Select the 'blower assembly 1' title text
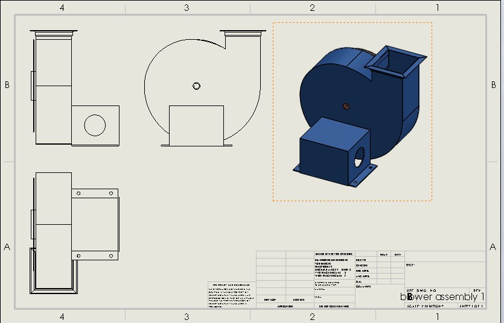Image resolution: width=504 pixels, height=323 pixels. click(x=442, y=297)
